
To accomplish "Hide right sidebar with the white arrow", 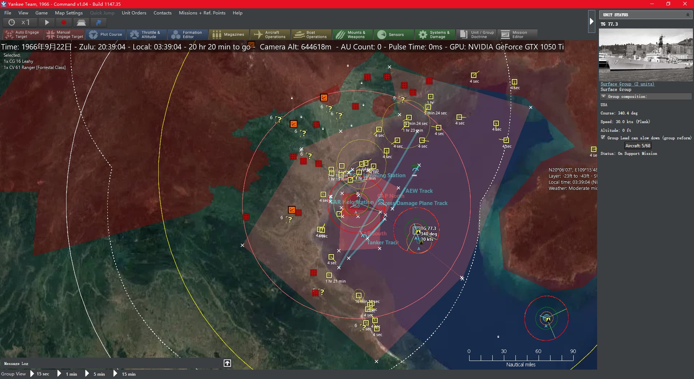I will coord(592,22).
